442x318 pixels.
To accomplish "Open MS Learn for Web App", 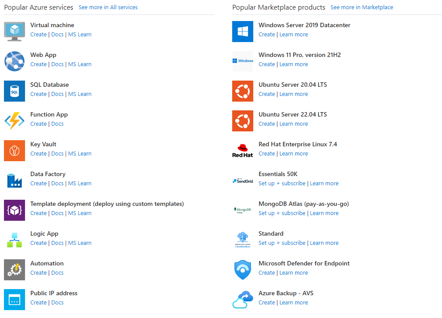I will point(80,64).
